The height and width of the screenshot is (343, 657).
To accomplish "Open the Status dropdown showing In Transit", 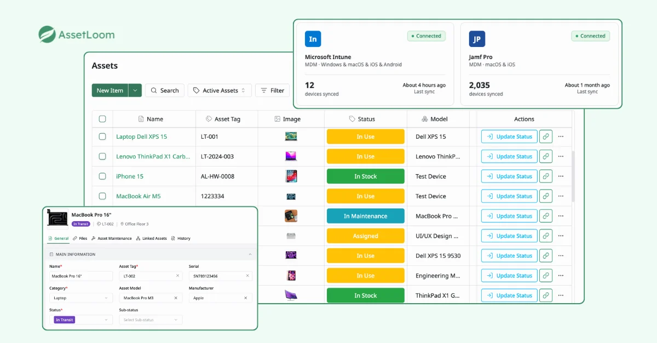I will point(81,320).
